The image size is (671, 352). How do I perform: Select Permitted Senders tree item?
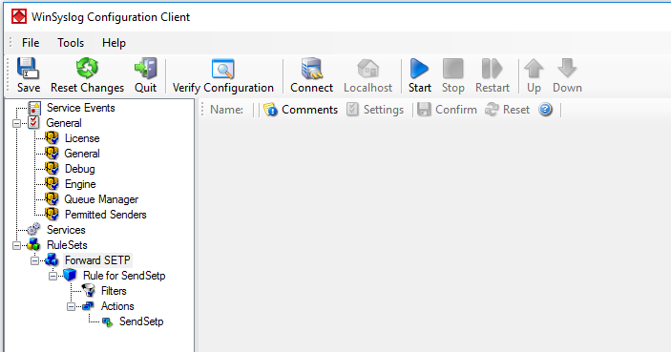pyautogui.click(x=106, y=215)
